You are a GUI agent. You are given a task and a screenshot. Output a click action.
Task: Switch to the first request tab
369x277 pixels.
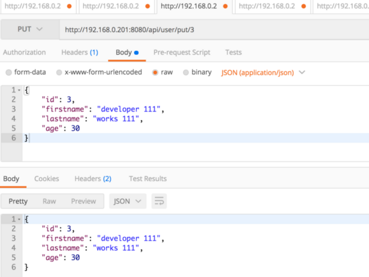[x=38, y=6]
